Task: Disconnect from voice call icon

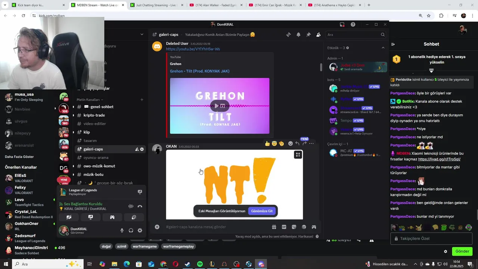Action: (x=140, y=206)
